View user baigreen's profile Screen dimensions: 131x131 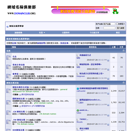click(x=81, y=76)
